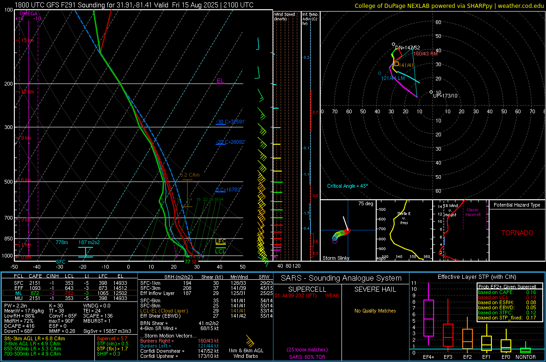Click the 'BRN Shear' row label
546x362 pixels.
(x=154, y=323)
